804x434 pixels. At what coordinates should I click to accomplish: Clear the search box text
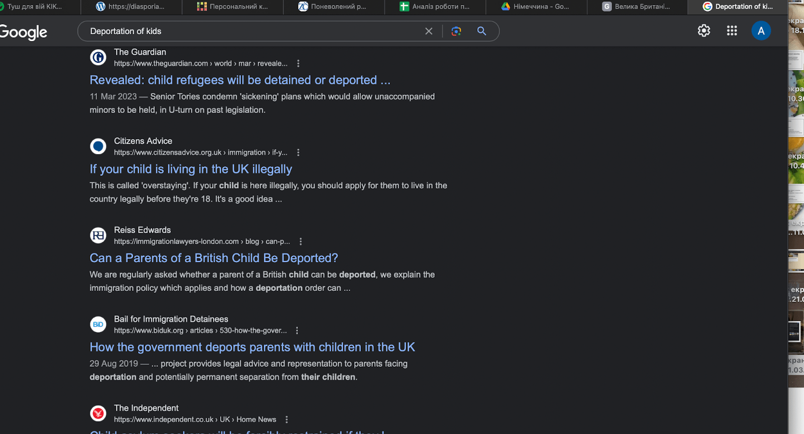429,31
